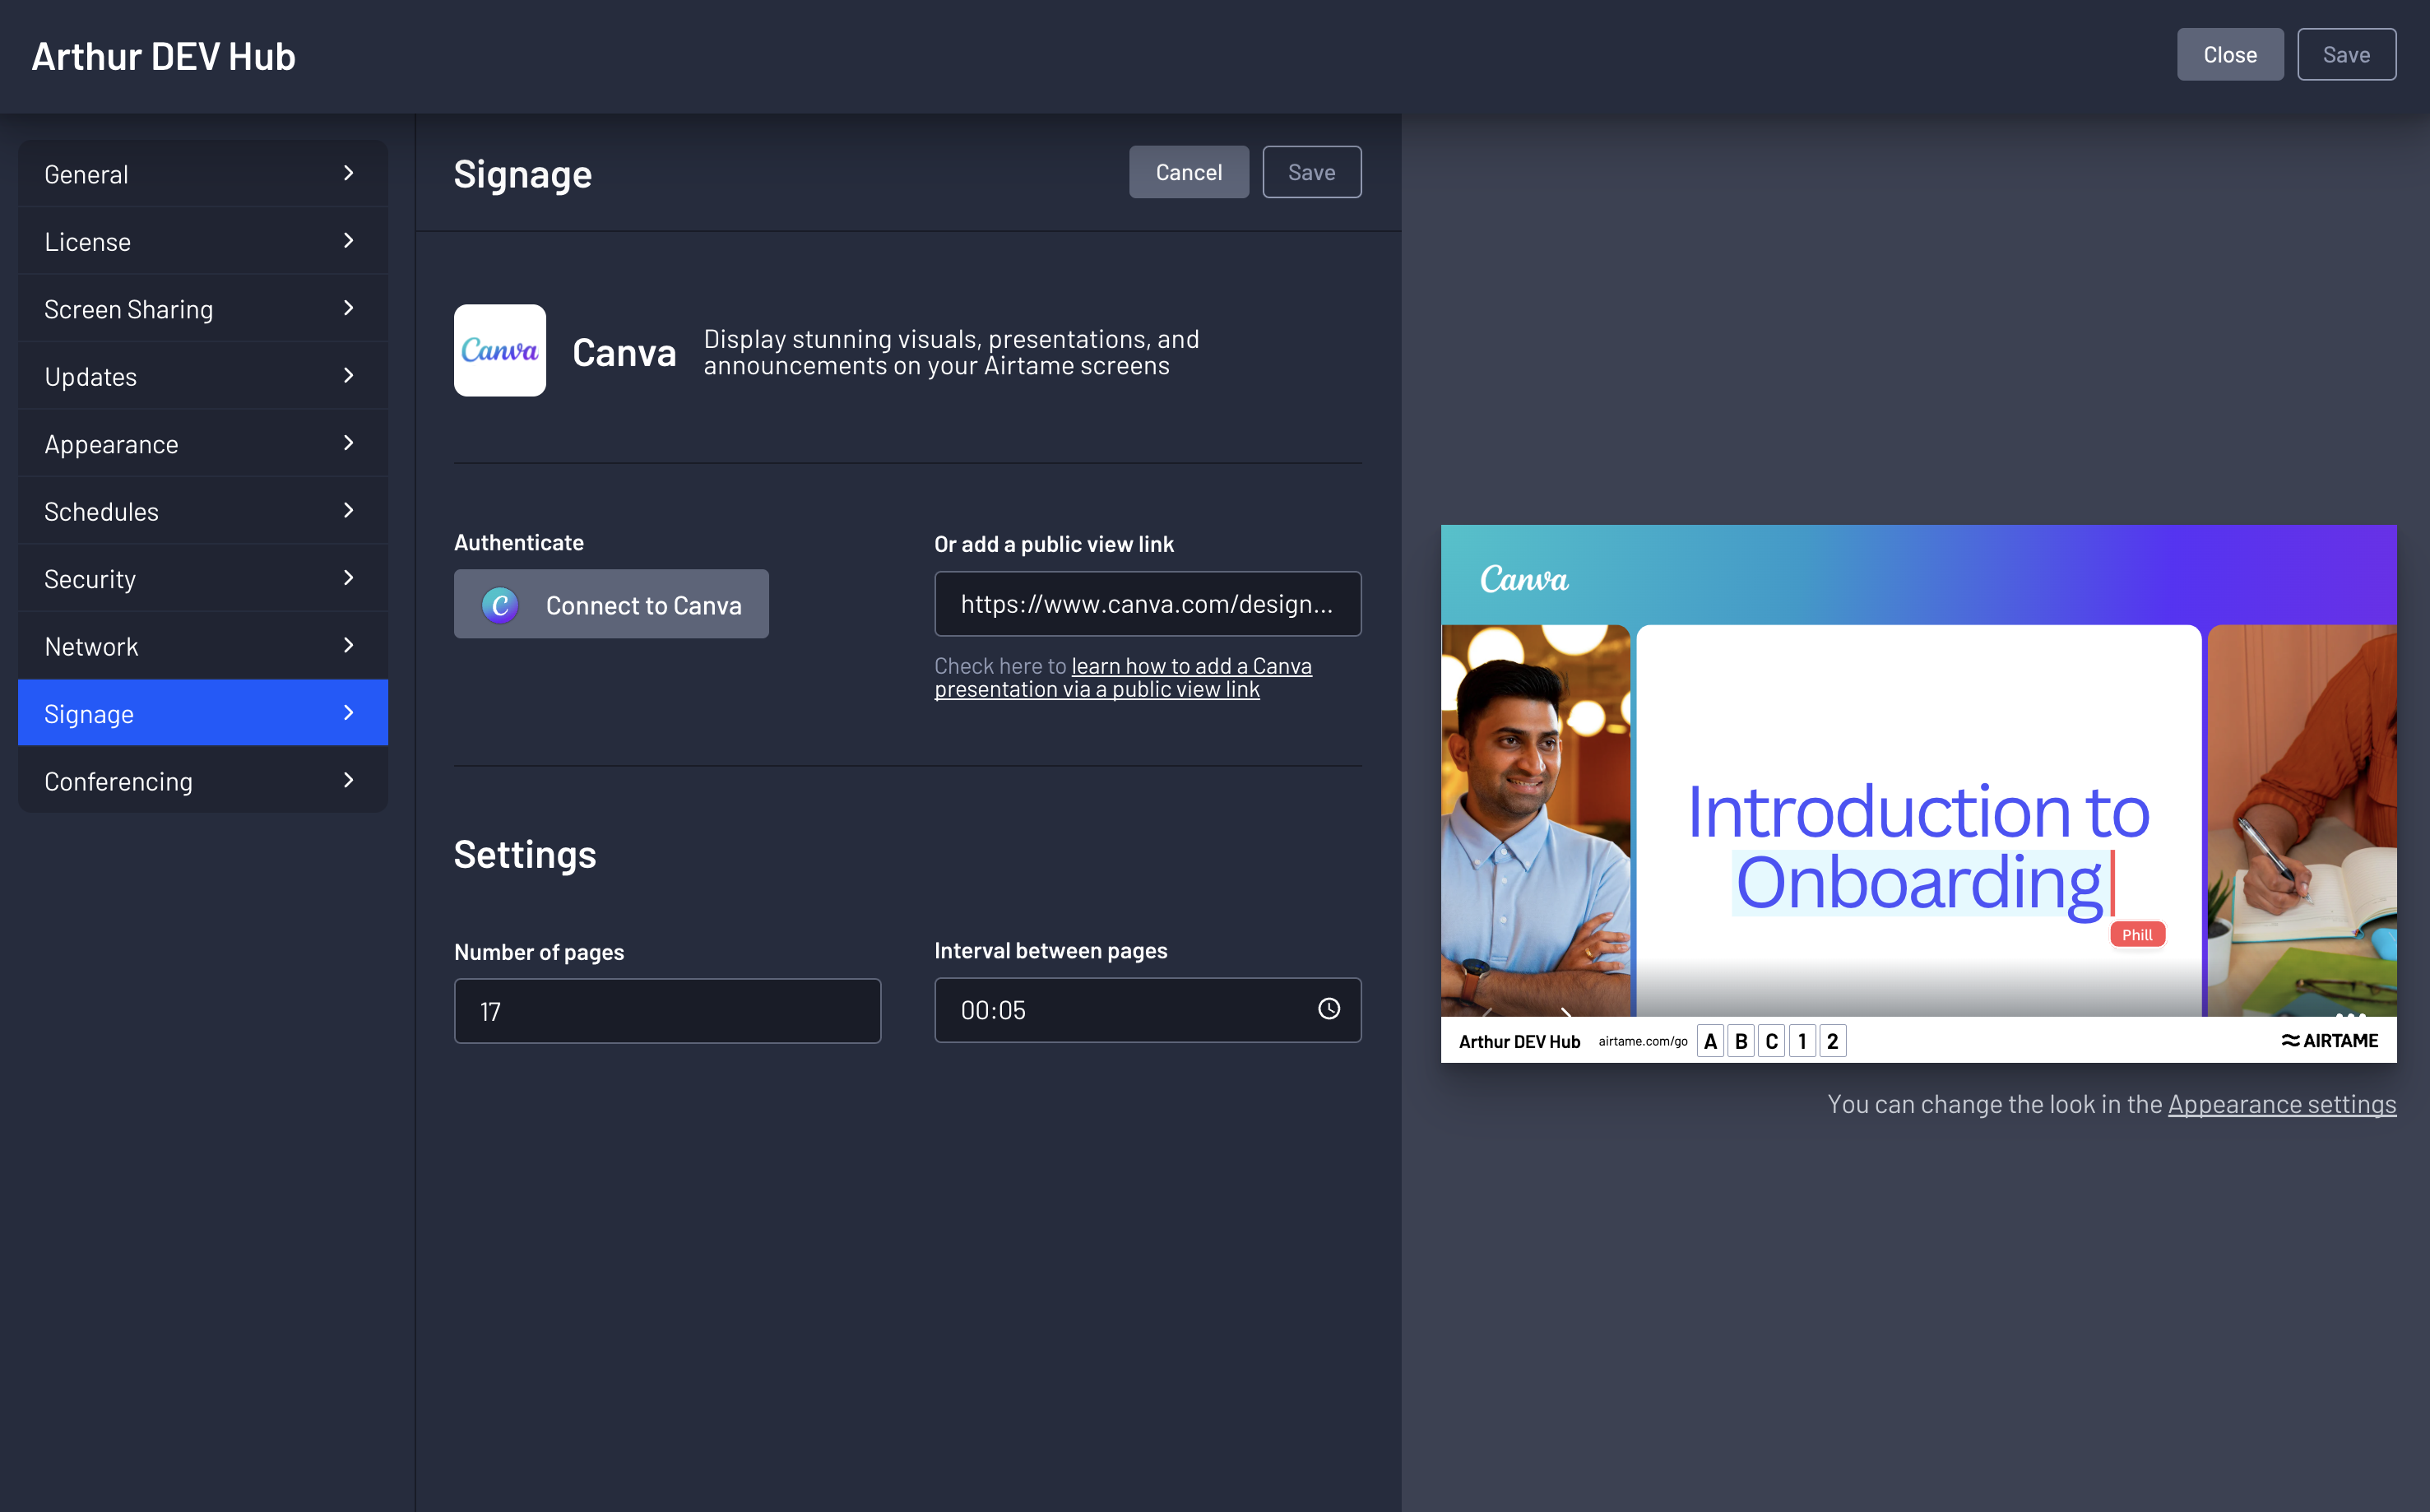The image size is (2430, 1512).
Task: Click the Phill cursor tag in preview
Action: click(x=2137, y=934)
